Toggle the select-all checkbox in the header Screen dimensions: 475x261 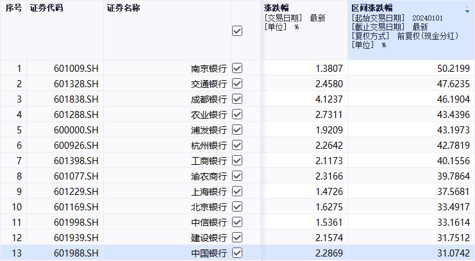tap(237, 31)
